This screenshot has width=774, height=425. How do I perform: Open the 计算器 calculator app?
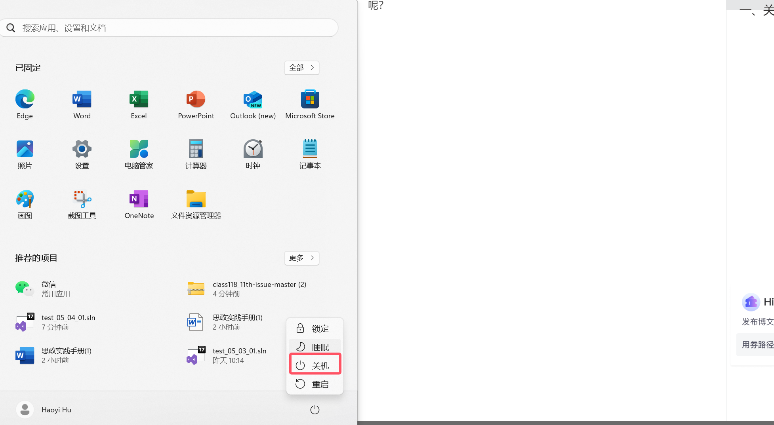pos(196,154)
